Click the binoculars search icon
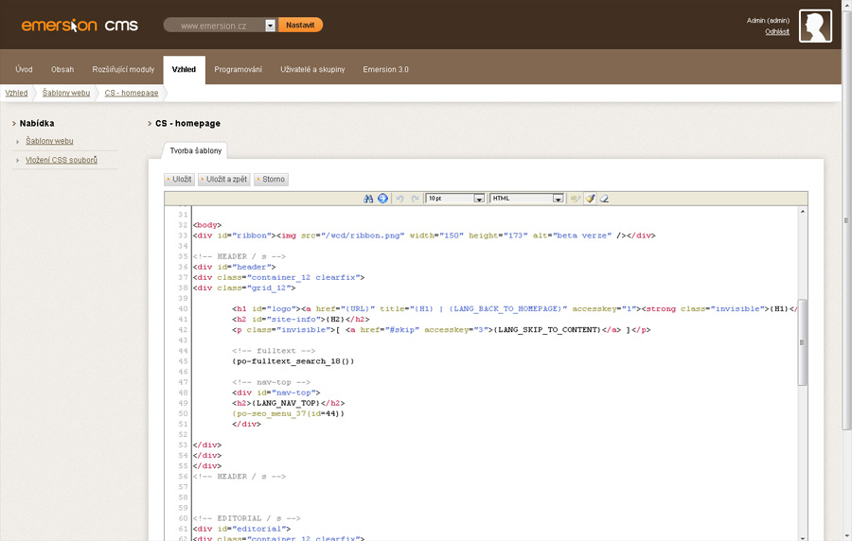The width and height of the screenshot is (852, 541). point(369,199)
